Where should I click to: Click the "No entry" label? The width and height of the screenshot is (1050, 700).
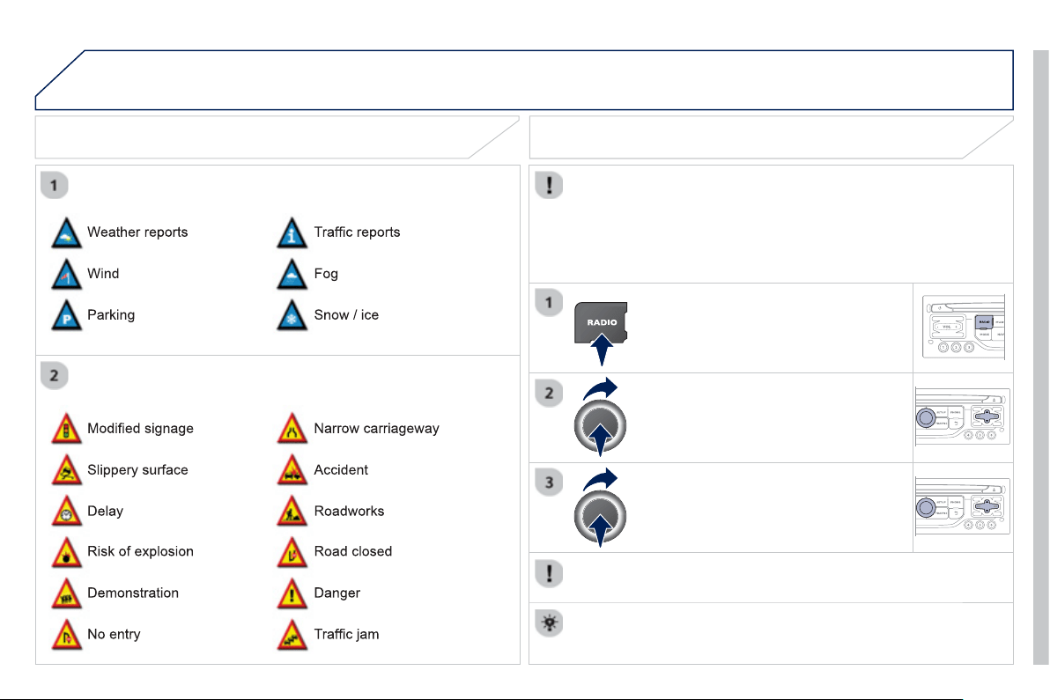pyautogui.click(x=114, y=635)
